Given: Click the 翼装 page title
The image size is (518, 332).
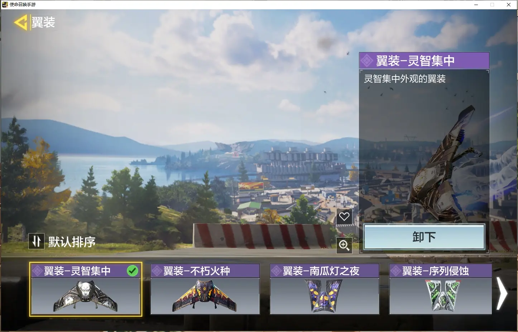Looking at the screenshot, I should (x=43, y=22).
